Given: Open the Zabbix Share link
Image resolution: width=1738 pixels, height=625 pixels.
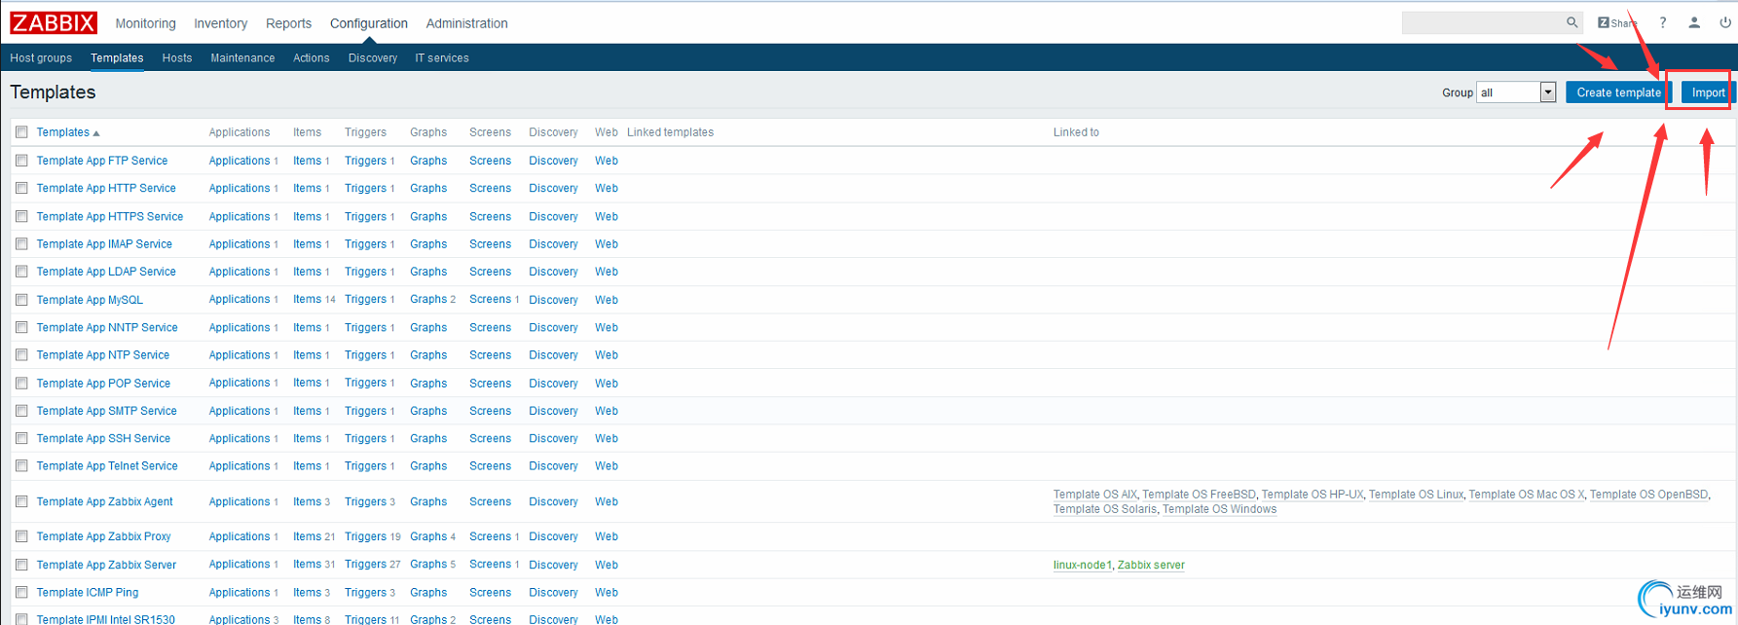Looking at the screenshot, I should tap(1617, 23).
